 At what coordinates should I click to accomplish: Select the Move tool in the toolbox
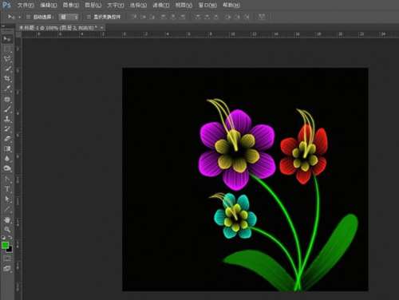pyautogui.click(x=7, y=39)
